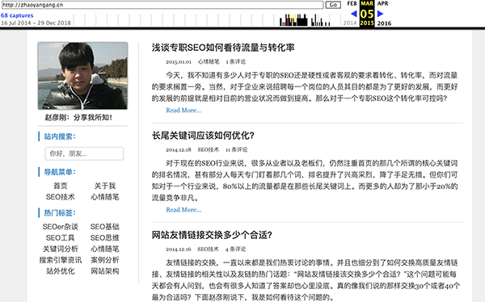The height and width of the screenshot is (302, 485).
Task: Open the 1 条评论 comments link
Action: pos(236,62)
